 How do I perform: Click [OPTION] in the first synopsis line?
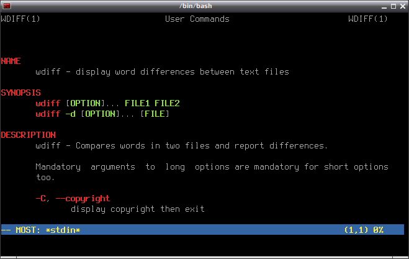pos(85,103)
